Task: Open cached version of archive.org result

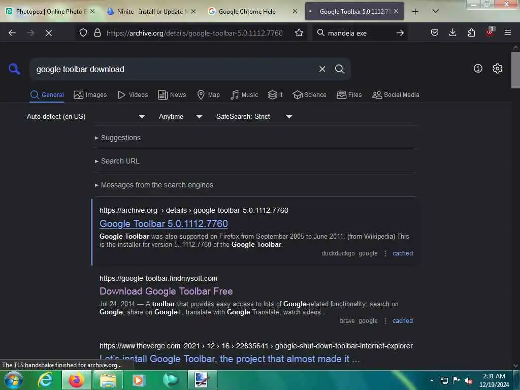Action: [403, 253]
